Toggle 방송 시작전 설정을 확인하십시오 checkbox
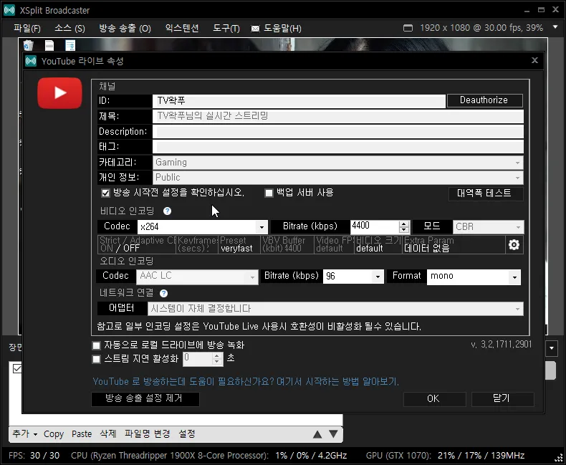 [105, 193]
